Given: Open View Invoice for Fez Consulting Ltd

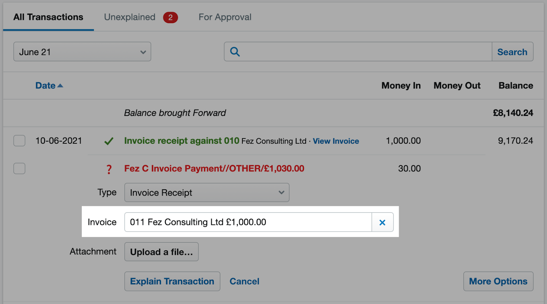Looking at the screenshot, I should click(336, 141).
